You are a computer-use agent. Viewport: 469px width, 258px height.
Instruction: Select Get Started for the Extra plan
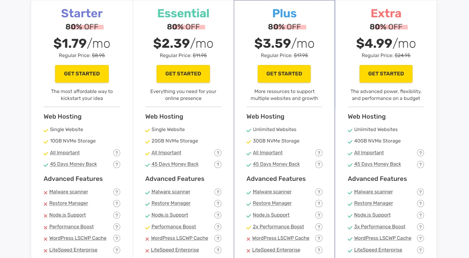click(x=386, y=74)
